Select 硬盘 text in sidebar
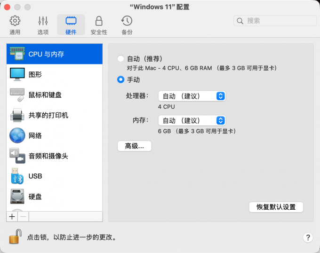The image size is (320, 253). pyautogui.click(x=35, y=197)
